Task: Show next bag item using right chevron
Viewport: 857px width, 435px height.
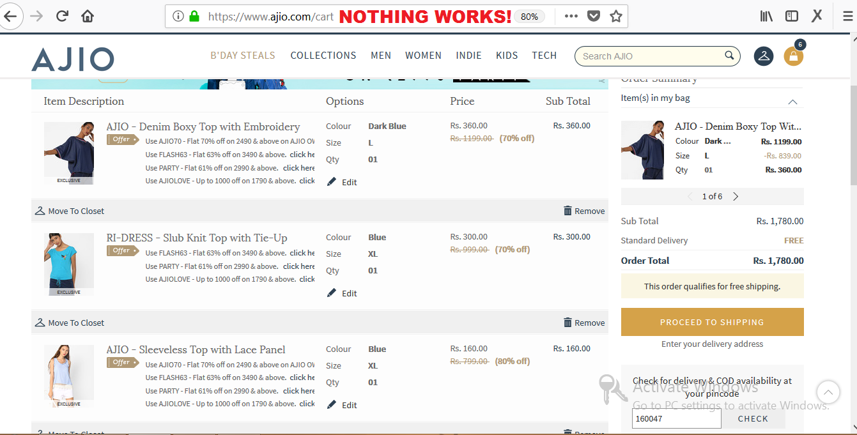Action: (x=736, y=196)
